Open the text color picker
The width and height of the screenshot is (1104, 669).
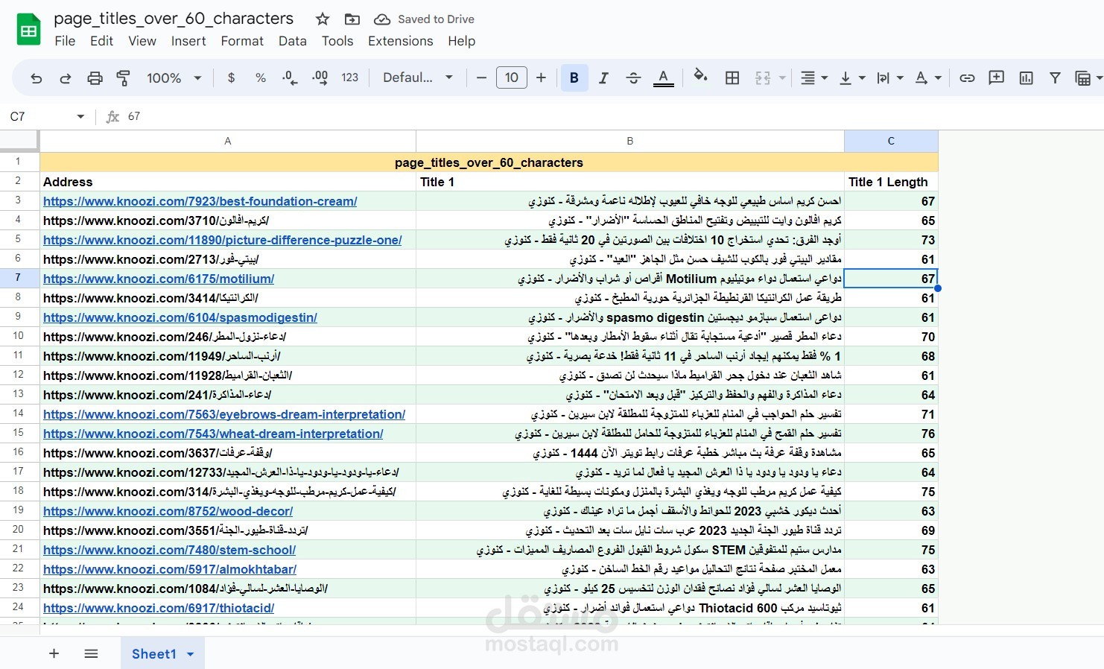point(663,77)
